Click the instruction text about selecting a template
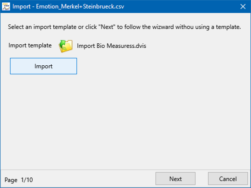 124,27
